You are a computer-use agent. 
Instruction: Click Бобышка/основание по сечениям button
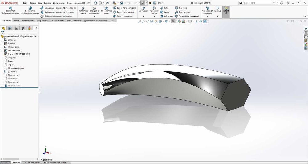[58, 12]
